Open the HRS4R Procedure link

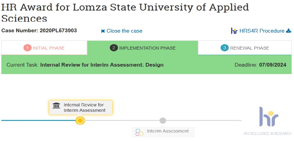262,31
